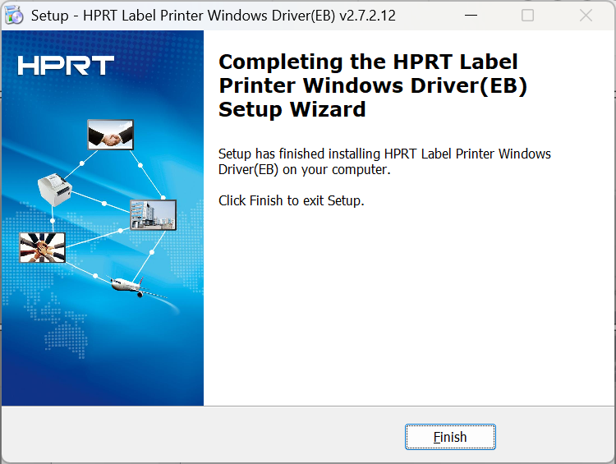
Task: Click the "Click Finish to exit Setup" text
Action: click(291, 200)
